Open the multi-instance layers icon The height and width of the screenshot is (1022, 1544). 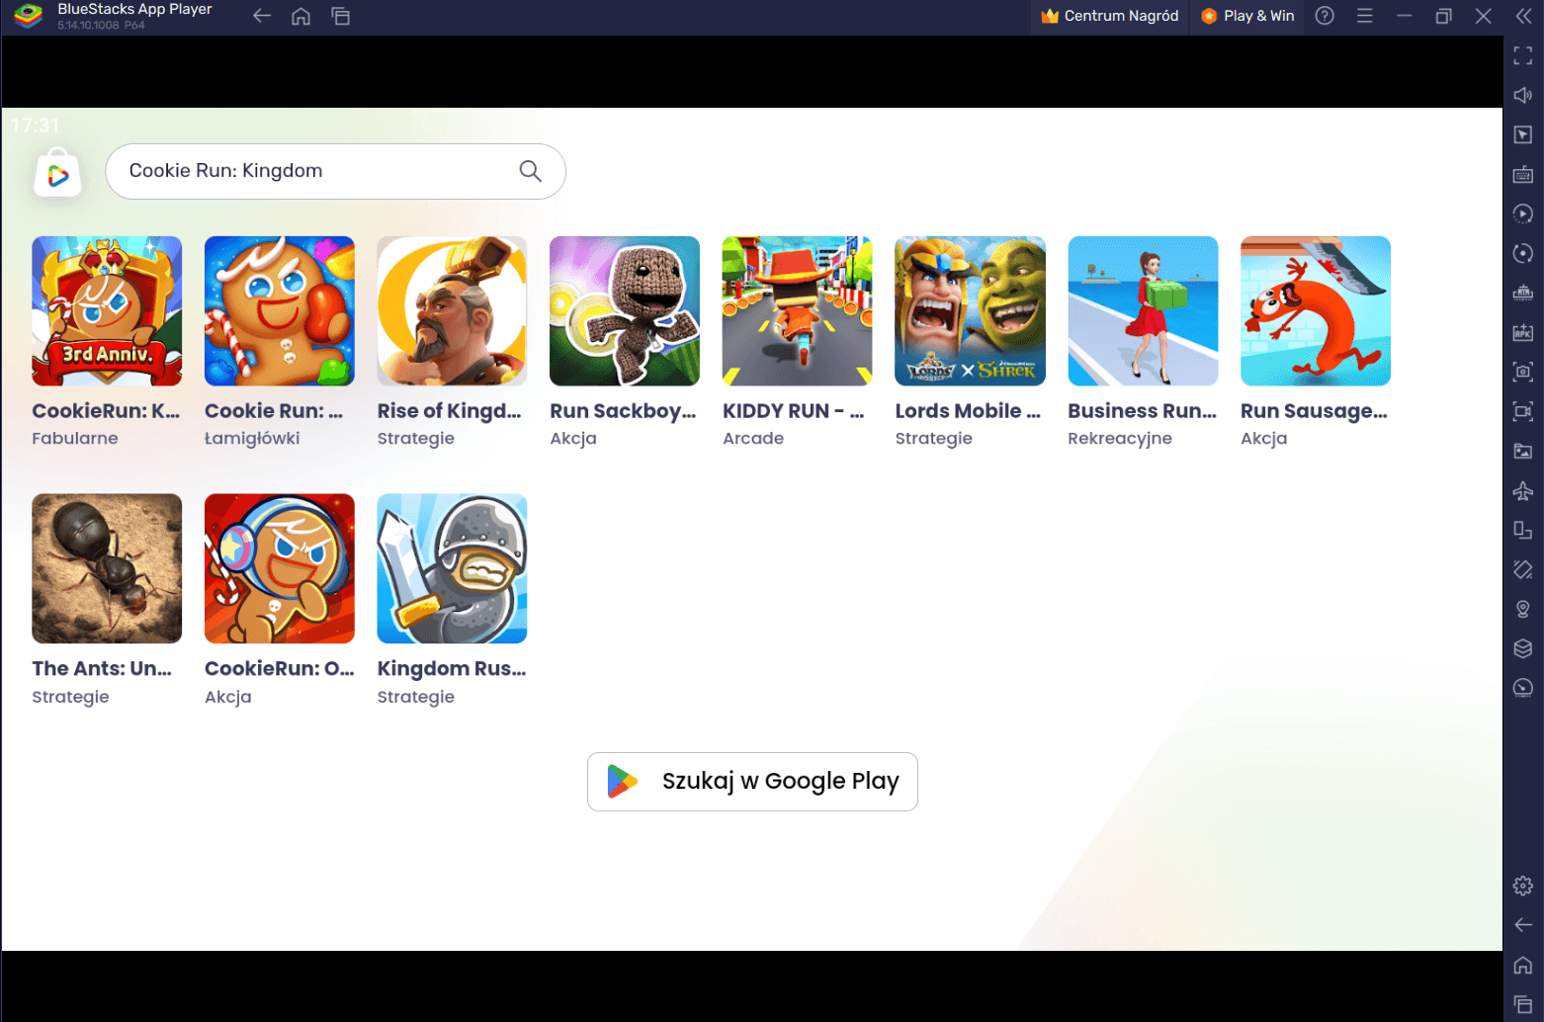1523,648
